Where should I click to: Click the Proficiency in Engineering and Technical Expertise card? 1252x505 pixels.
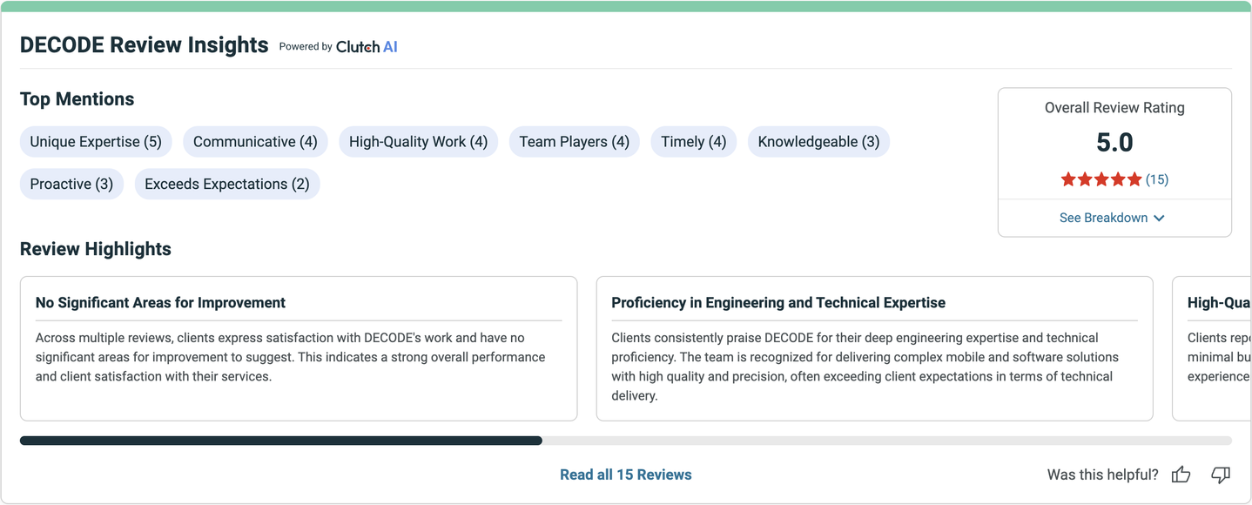click(875, 348)
